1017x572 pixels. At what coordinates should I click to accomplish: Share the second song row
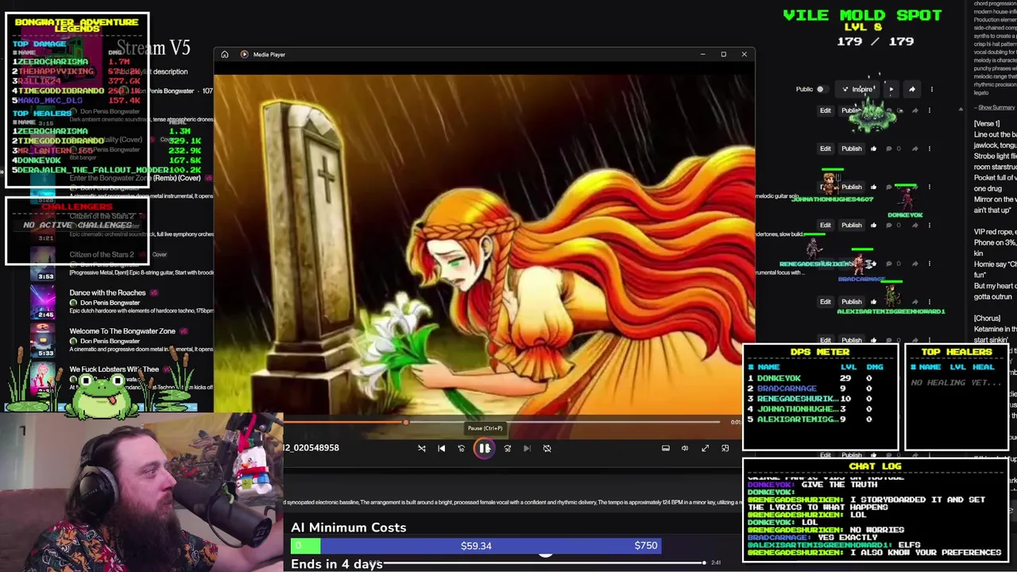pos(915,149)
